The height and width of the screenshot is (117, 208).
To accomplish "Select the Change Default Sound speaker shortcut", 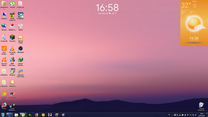I will (201, 106).
